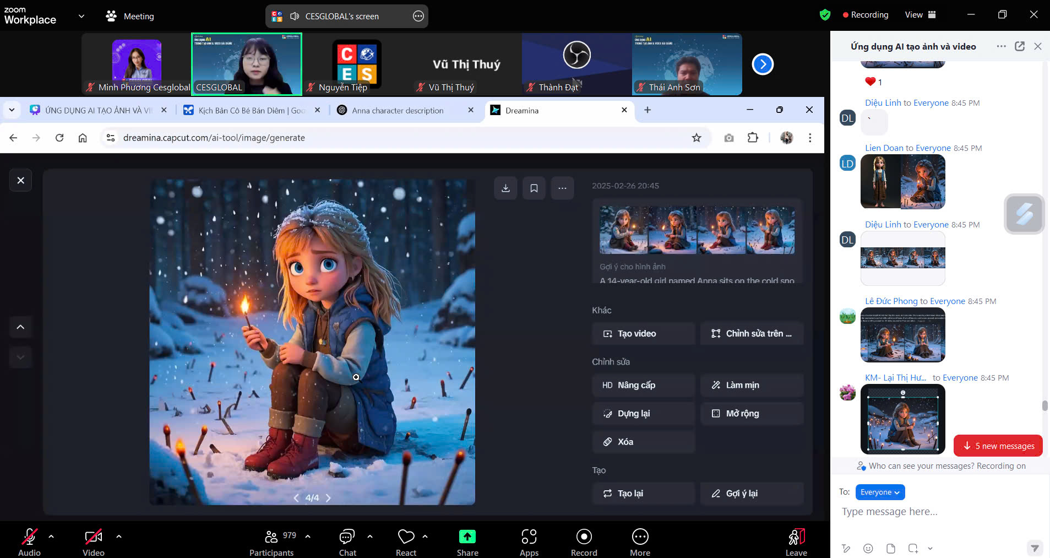Go to previous image with up chevron
1050x558 pixels.
pyautogui.click(x=20, y=327)
